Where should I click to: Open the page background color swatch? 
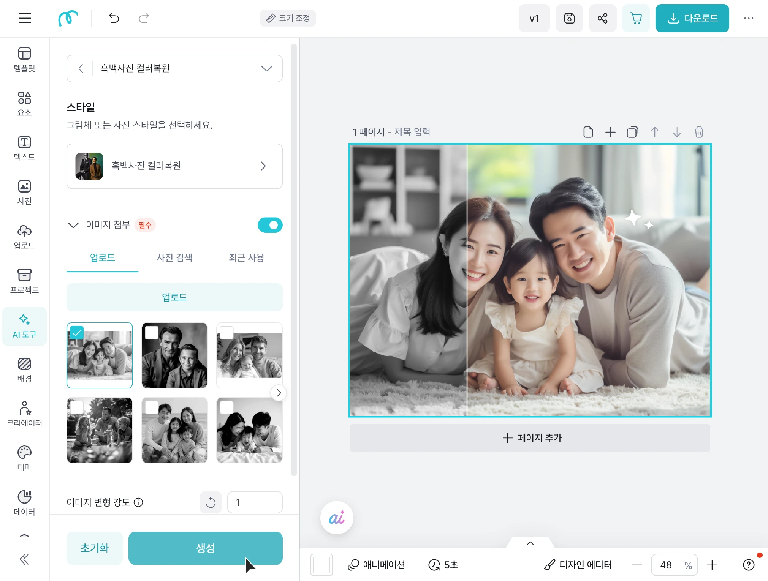click(321, 565)
